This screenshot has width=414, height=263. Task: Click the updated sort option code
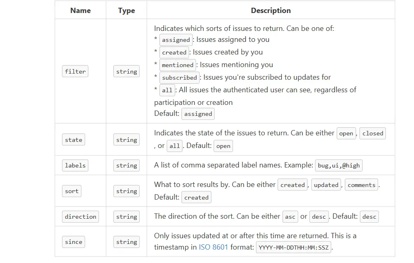326,185
